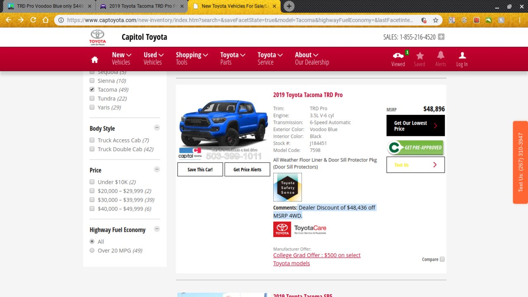Click Get Our Lowest Price button
Screen dimensions: 528x297
[416, 126]
